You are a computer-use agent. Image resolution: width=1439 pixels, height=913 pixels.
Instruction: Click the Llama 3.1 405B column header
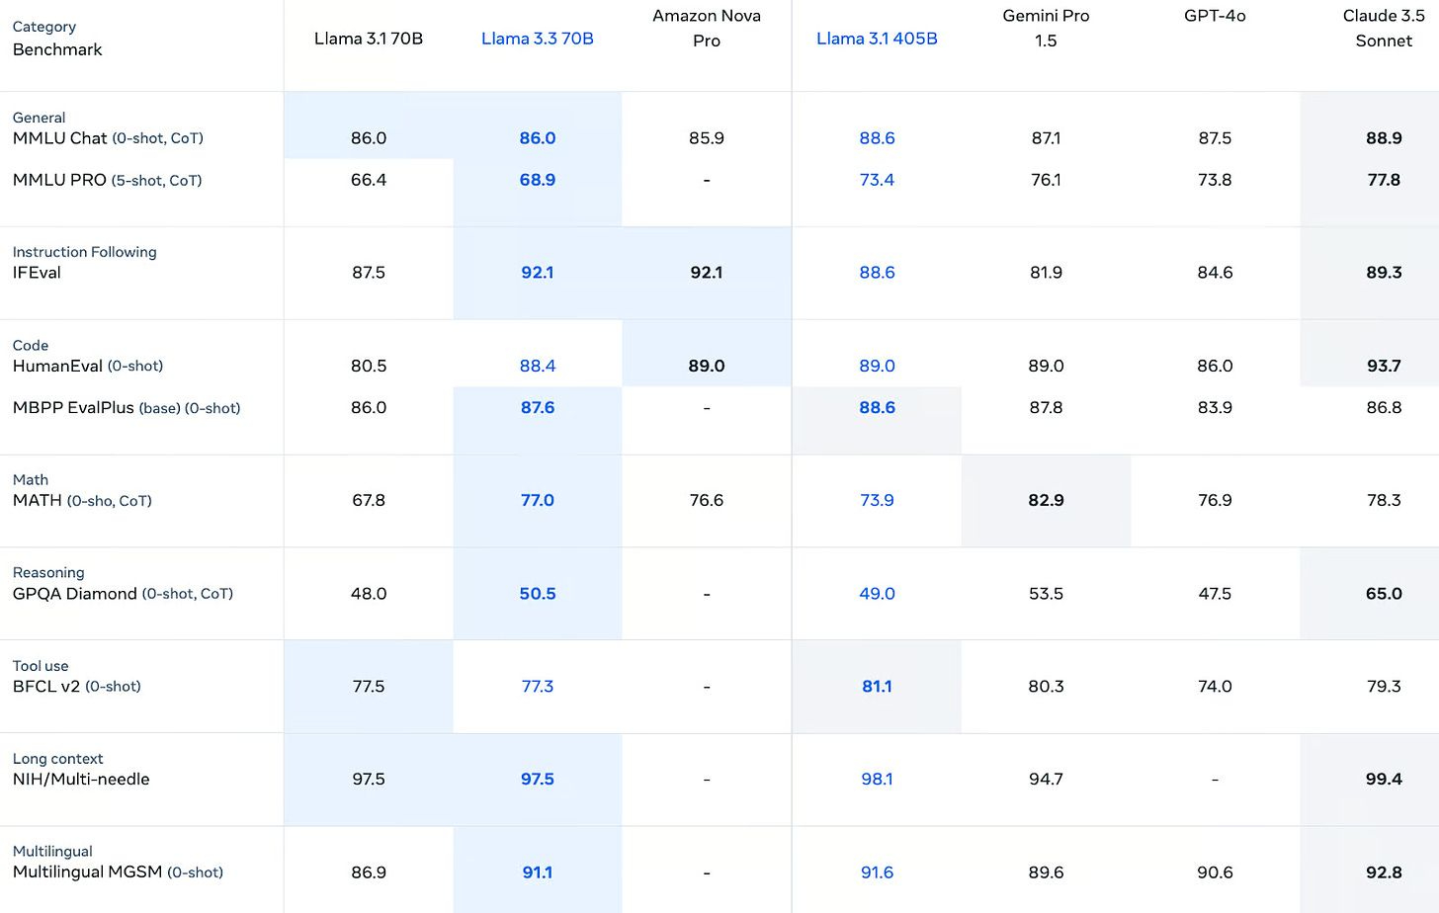(x=877, y=39)
